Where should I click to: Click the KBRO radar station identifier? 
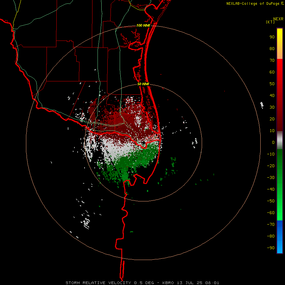point(168,283)
